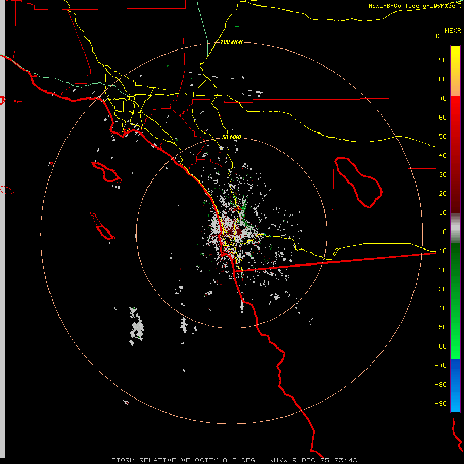
Task: Click the large gray echo cluster offshore southwest
Action: coord(137,326)
